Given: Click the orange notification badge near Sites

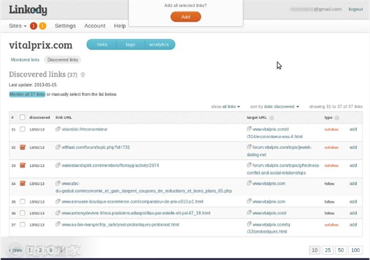Looking at the screenshot, I should [x=43, y=26].
